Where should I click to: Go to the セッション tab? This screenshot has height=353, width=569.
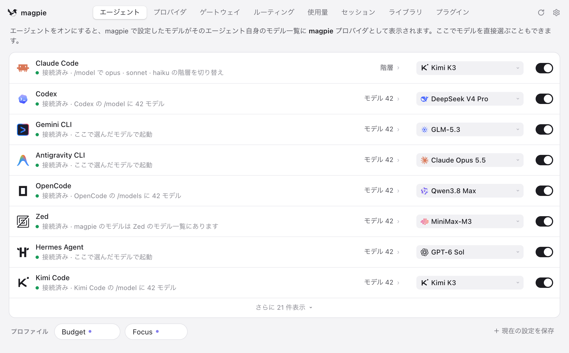[358, 12]
